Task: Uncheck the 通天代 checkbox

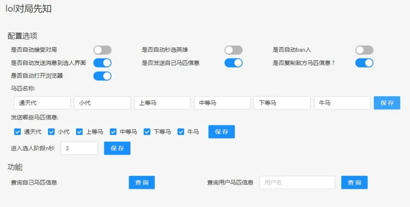Action: (x=17, y=132)
